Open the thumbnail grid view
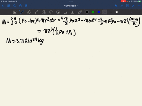142x106 pixels. [9, 6]
